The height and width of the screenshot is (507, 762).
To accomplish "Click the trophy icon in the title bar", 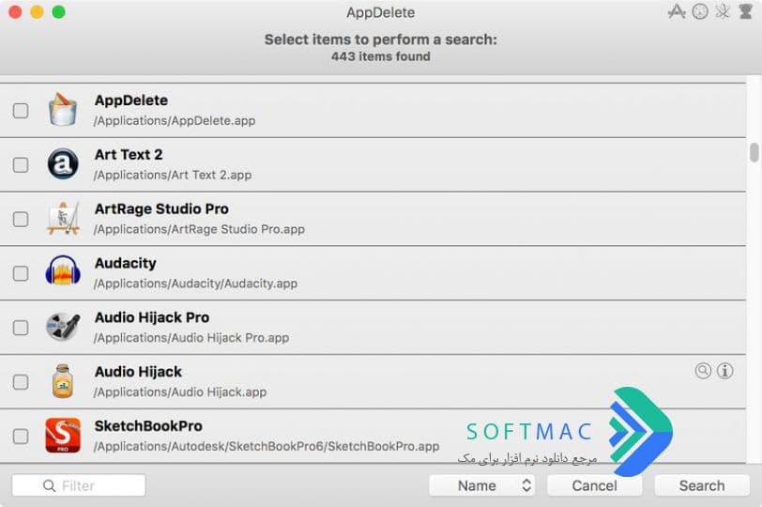I will pyautogui.click(x=745, y=11).
